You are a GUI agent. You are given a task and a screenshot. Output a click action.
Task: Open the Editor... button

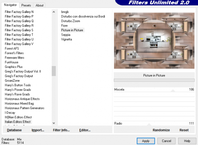pyautogui.click(x=85, y=130)
